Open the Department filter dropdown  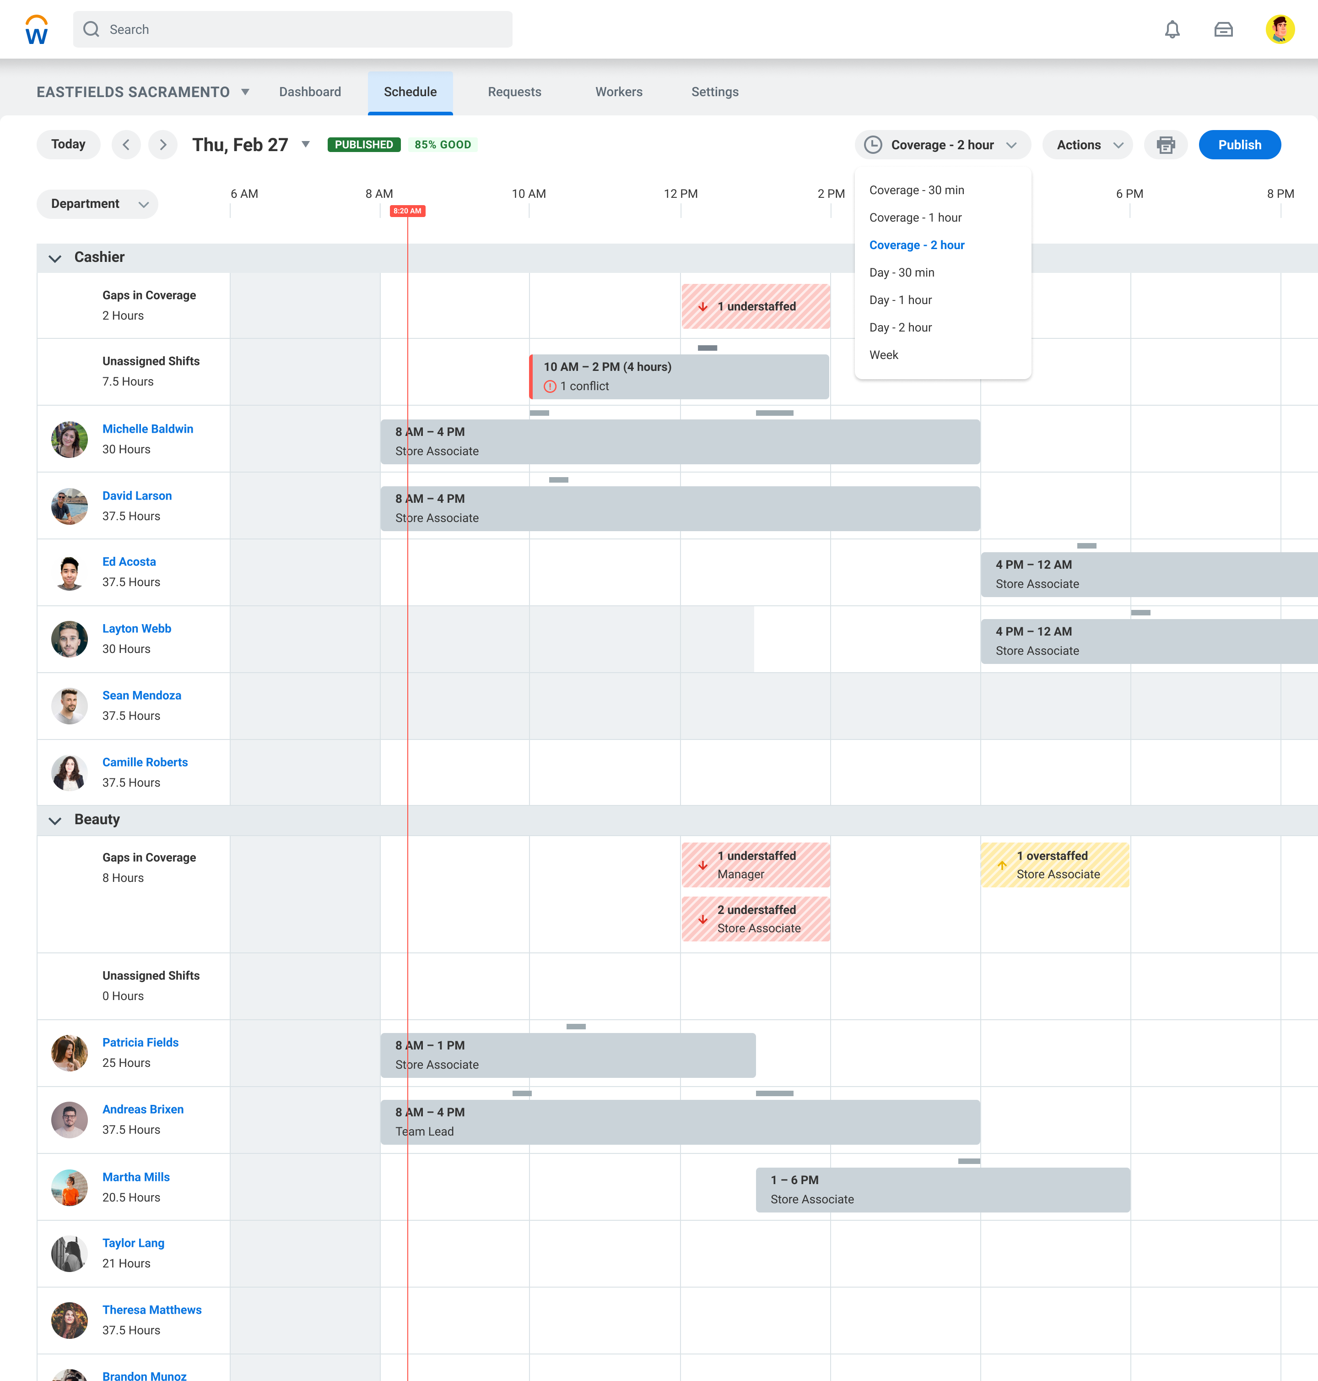point(97,204)
